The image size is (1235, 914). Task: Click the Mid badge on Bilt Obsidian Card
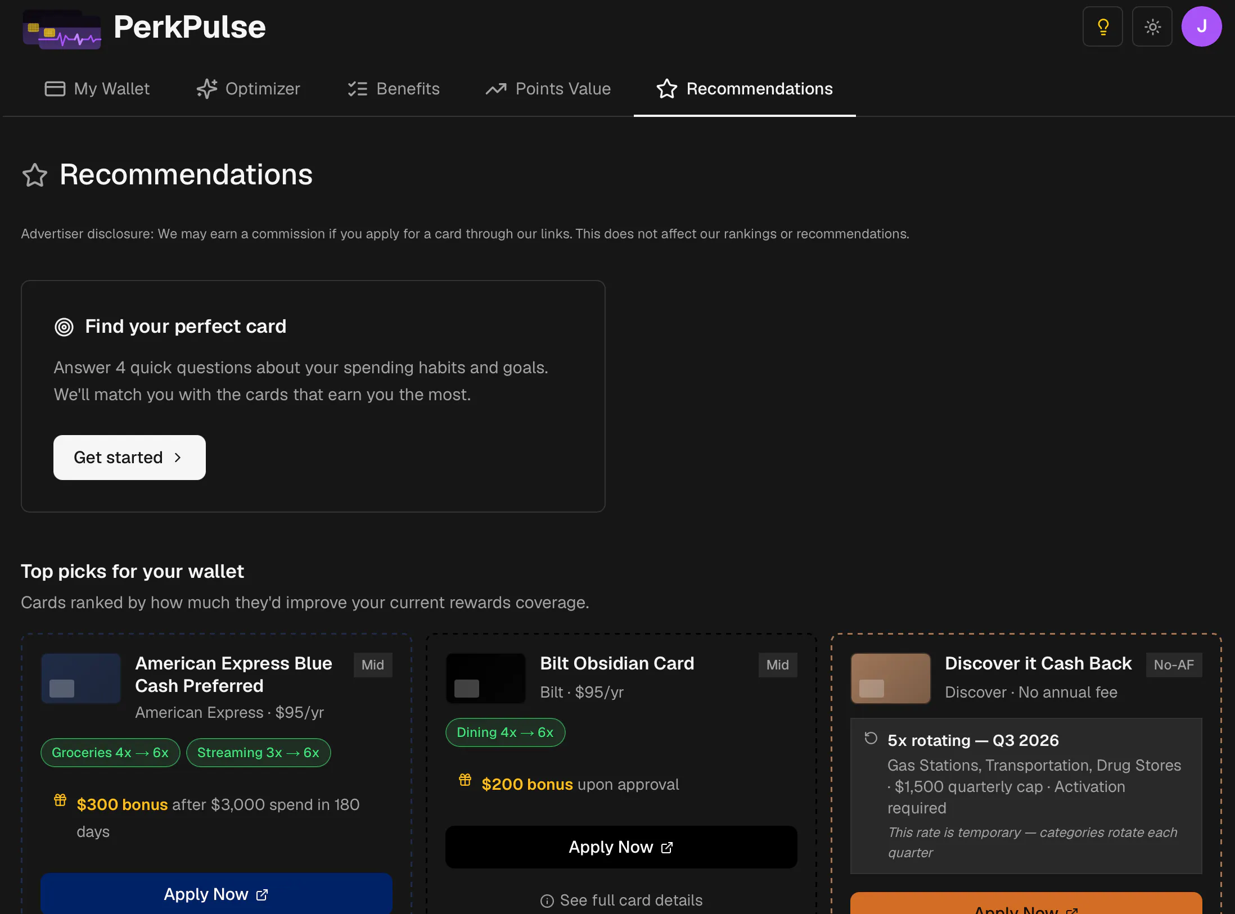pyautogui.click(x=778, y=665)
